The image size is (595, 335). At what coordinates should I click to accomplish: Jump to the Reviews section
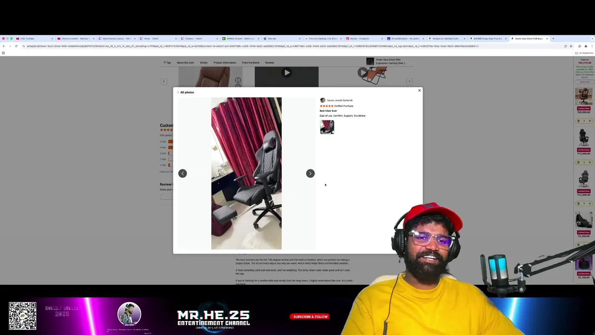270,62
